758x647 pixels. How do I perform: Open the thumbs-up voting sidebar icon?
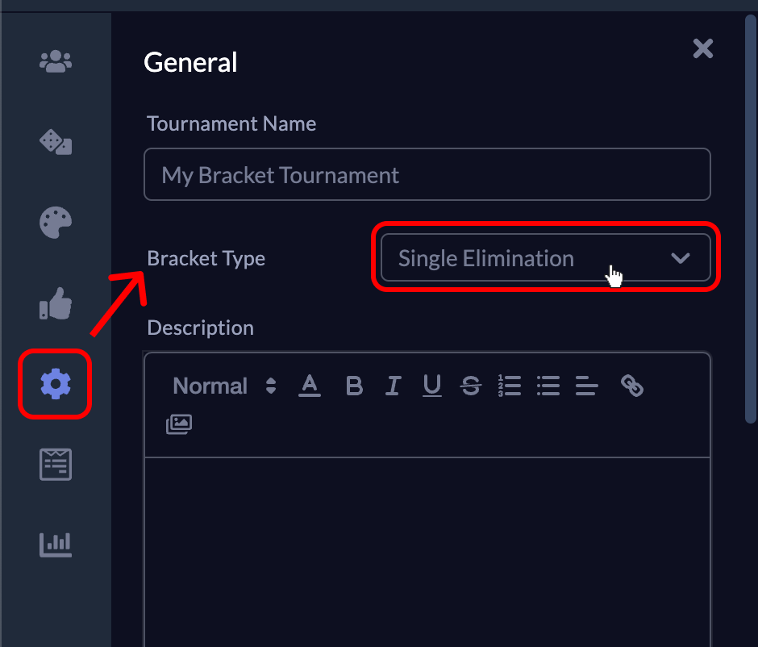coord(56,303)
